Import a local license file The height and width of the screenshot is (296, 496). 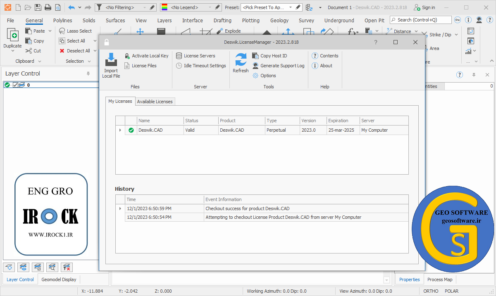(x=111, y=65)
